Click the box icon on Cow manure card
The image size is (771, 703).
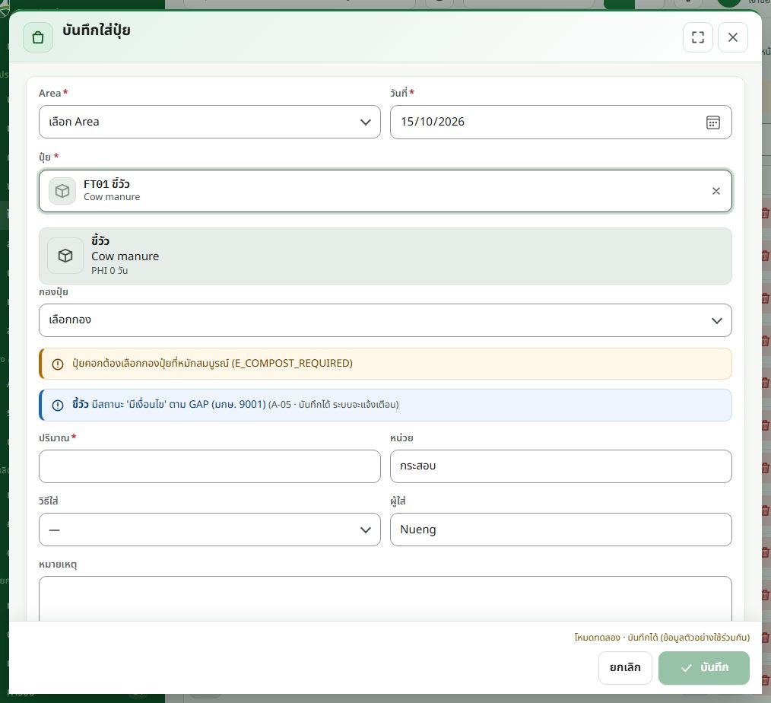[x=65, y=256]
